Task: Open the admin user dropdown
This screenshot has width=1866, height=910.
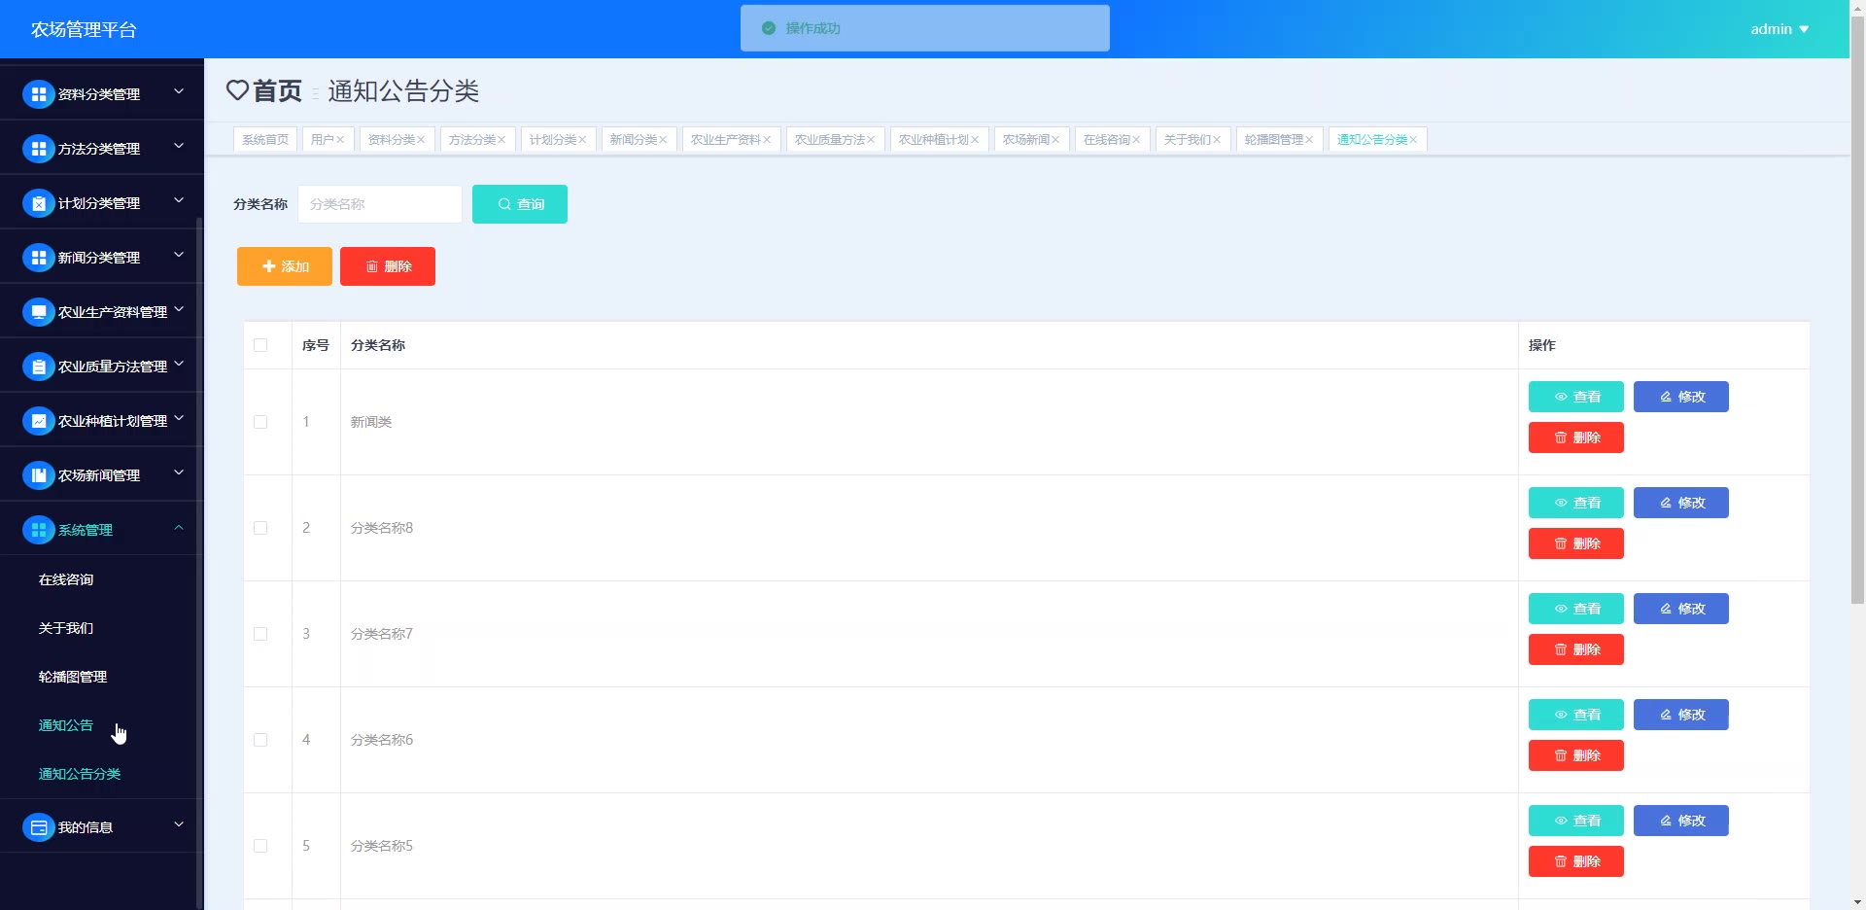Action: 1780,29
